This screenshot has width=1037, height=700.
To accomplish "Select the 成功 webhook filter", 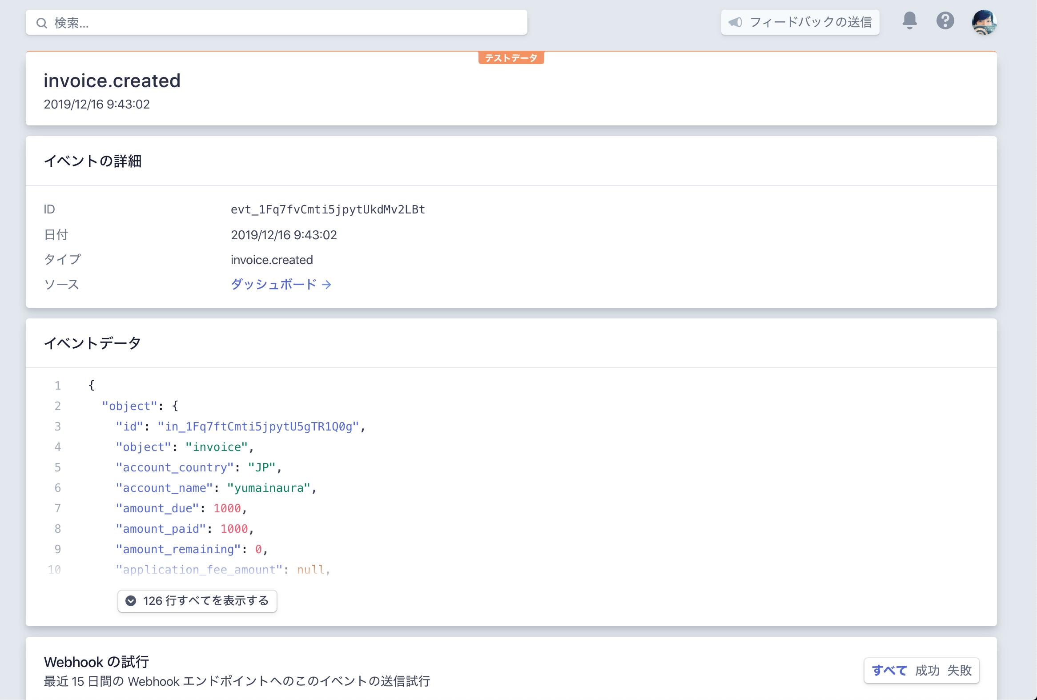I will pos(927,670).
